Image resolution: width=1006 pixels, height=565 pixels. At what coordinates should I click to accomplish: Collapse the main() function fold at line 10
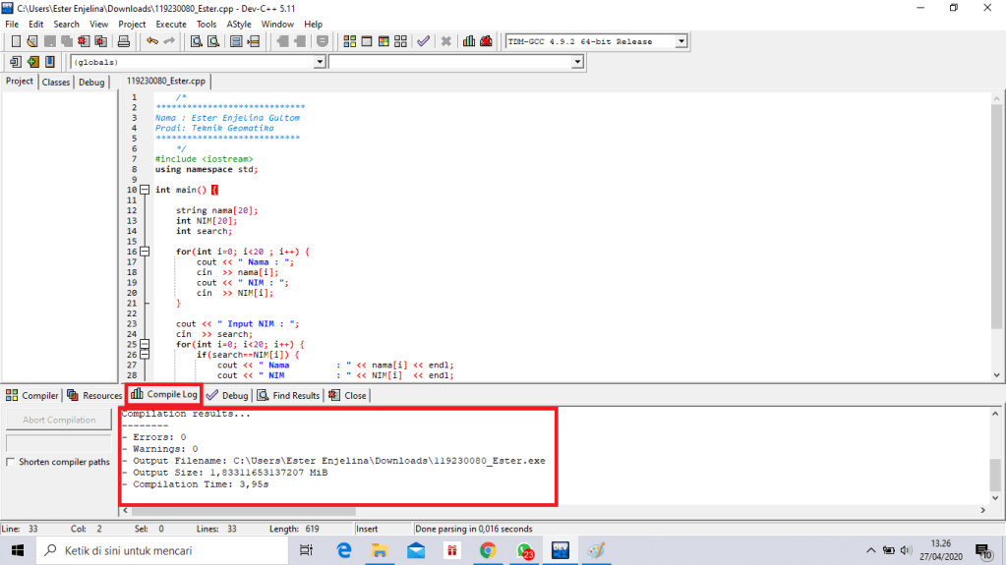pyautogui.click(x=145, y=190)
